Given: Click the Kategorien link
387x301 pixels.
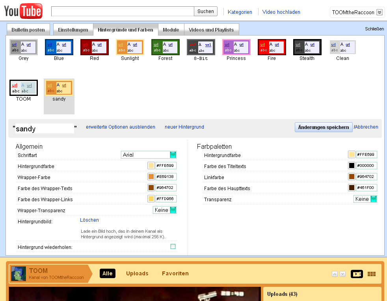Looking at the screenshot, I should tap(240, 12).
